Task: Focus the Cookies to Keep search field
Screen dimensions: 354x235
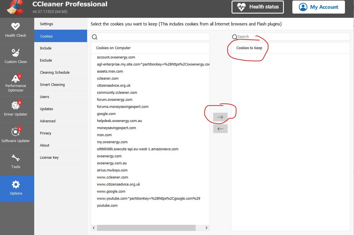Action: [290, 37]
